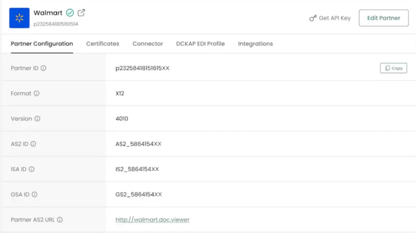Click the GSA ID info icon

[x=35, y=194]
